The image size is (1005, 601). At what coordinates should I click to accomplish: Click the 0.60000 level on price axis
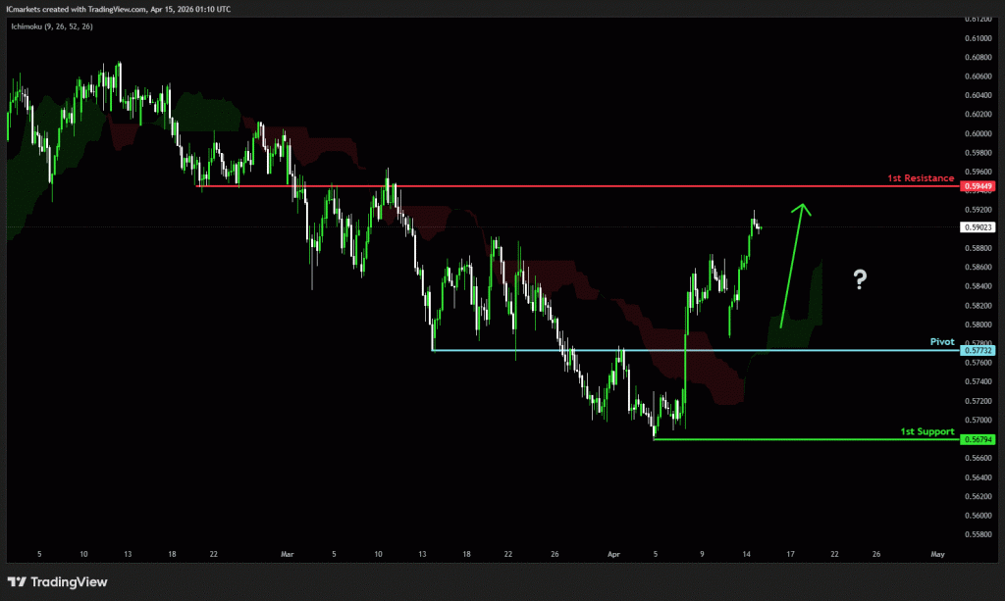[979, 133]
